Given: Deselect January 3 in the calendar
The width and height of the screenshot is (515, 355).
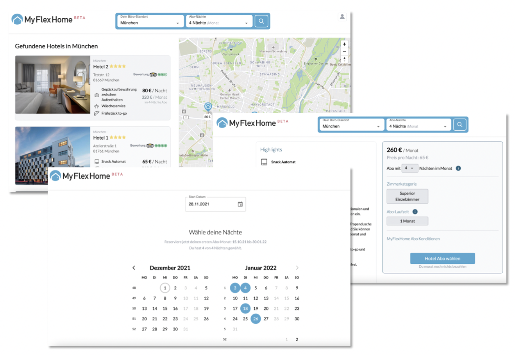Looking at the screenshot, I should click(x=235, y=288).
